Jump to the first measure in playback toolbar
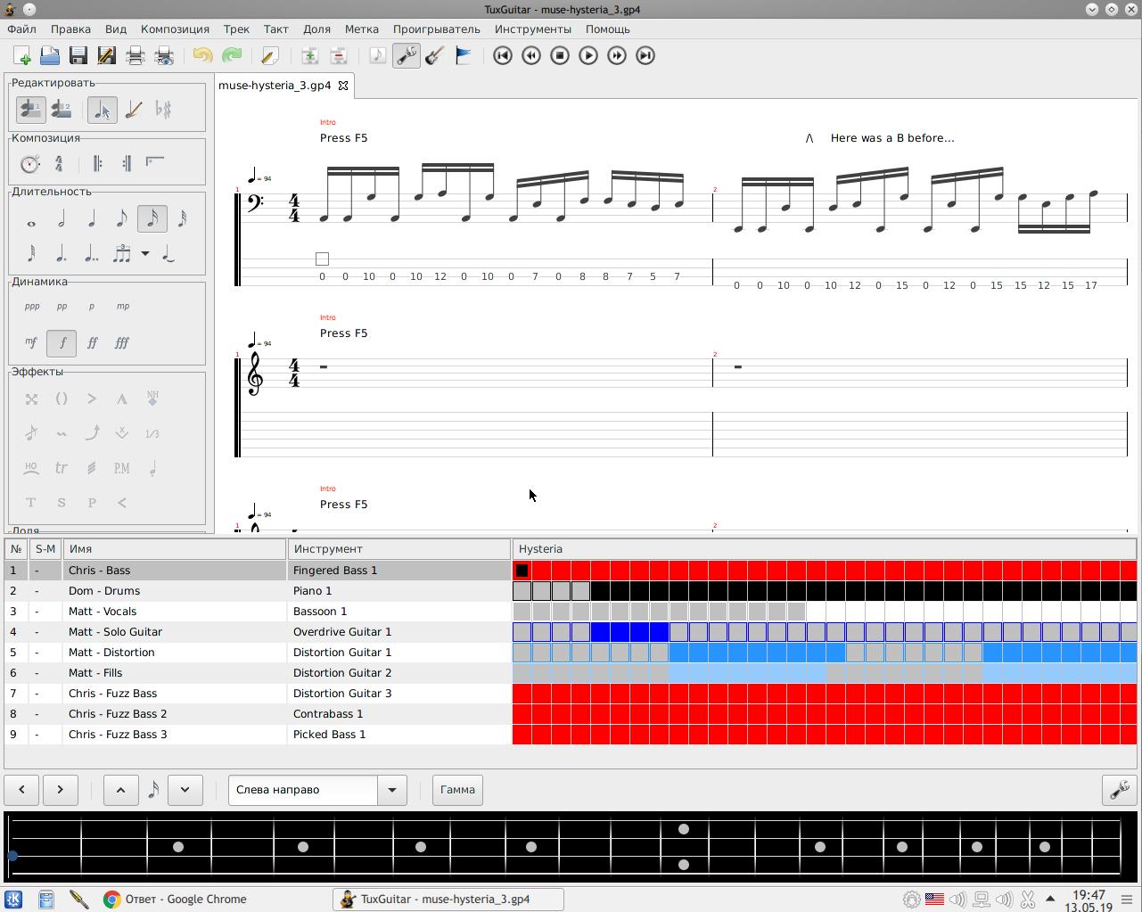Screen dimensions: 1142x912 pos(503,55)
